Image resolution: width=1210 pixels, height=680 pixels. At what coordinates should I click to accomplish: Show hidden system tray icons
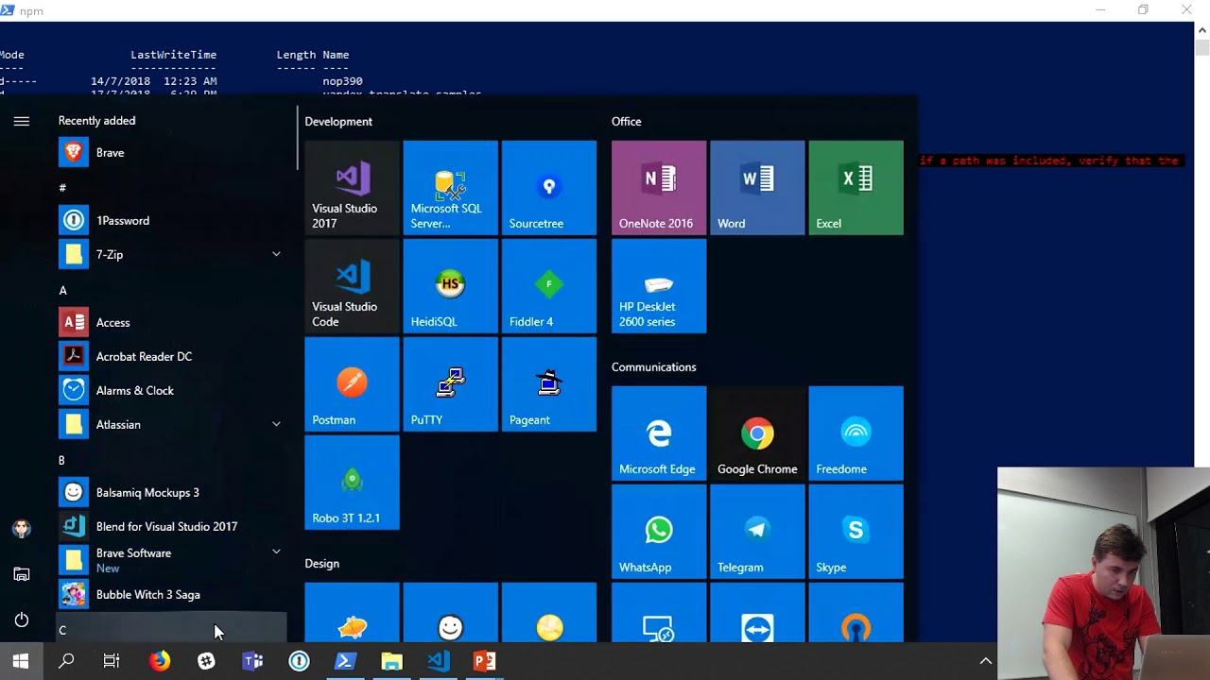tap(985, 661)
